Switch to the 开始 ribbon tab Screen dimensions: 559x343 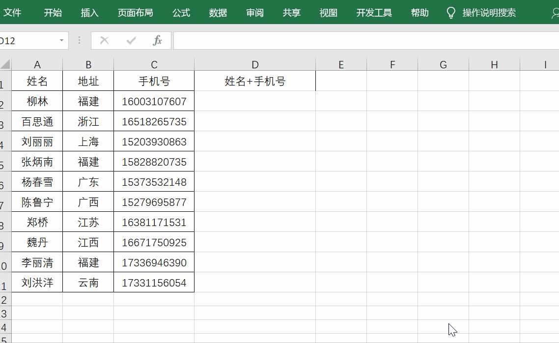(53, 13)
